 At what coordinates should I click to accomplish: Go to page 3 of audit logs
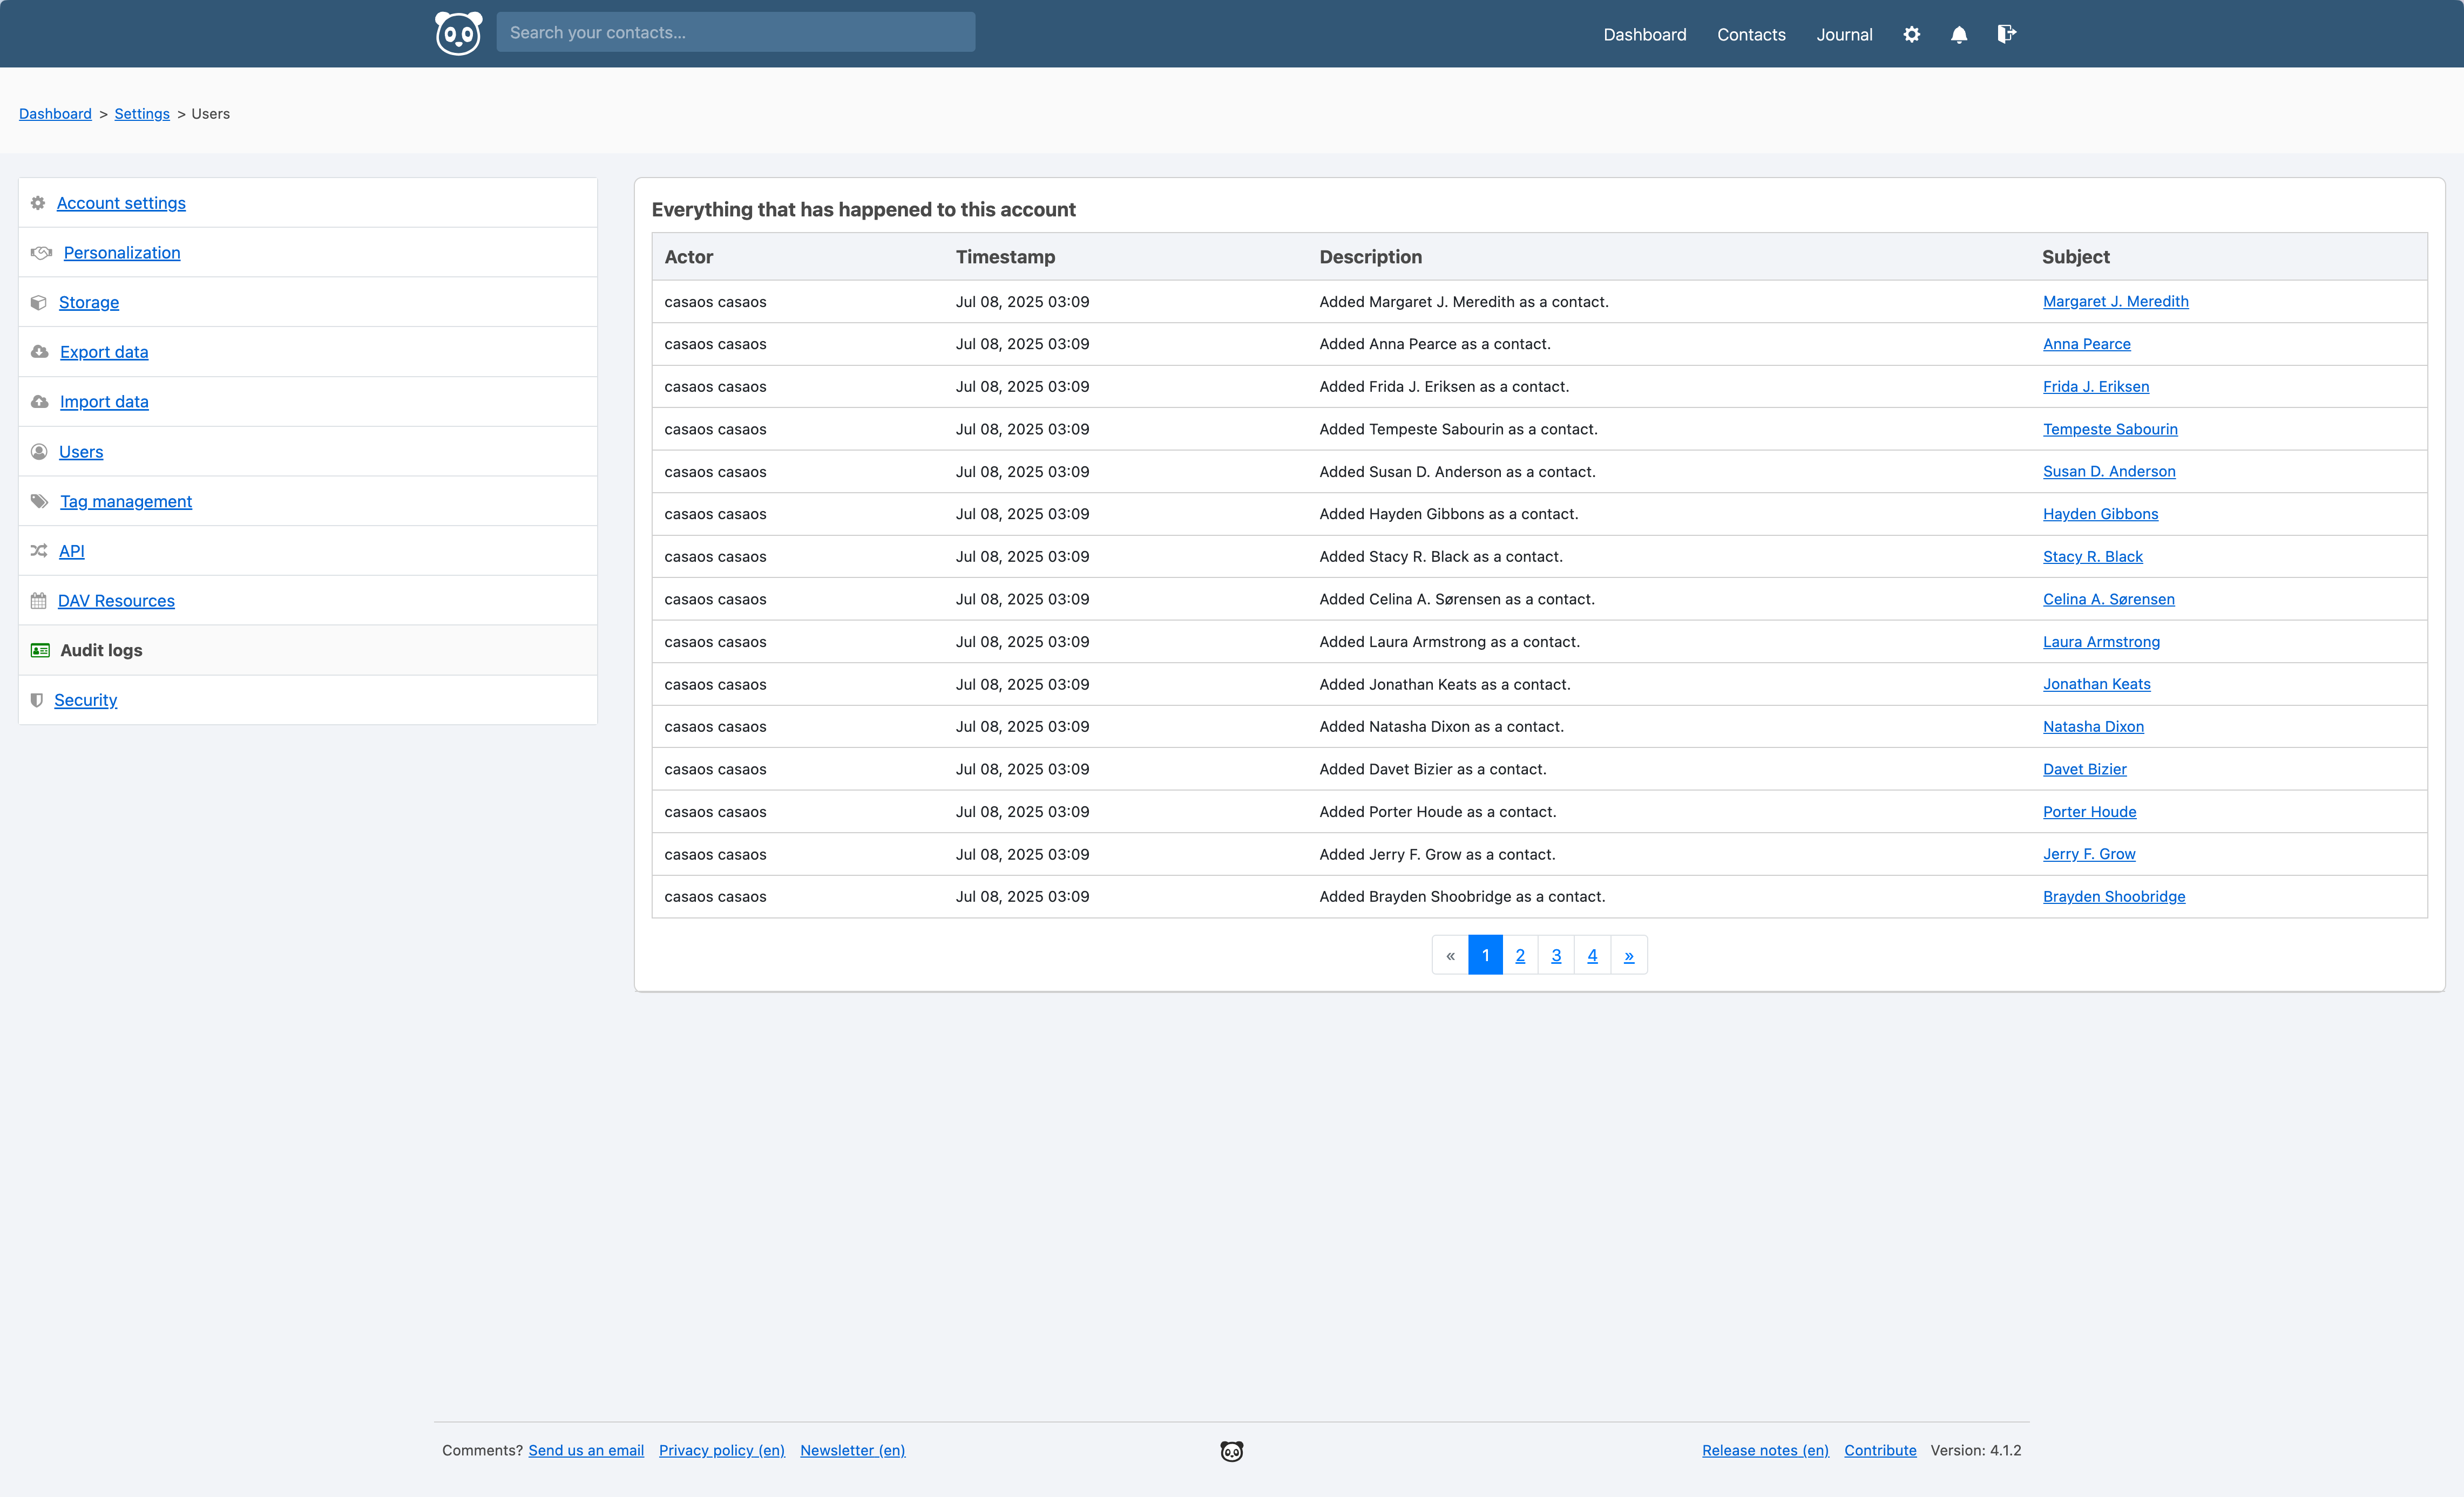click(1556, 955)
